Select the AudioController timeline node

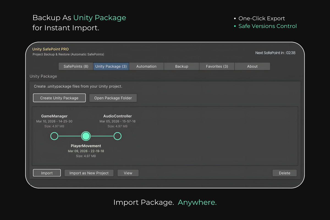117,136
